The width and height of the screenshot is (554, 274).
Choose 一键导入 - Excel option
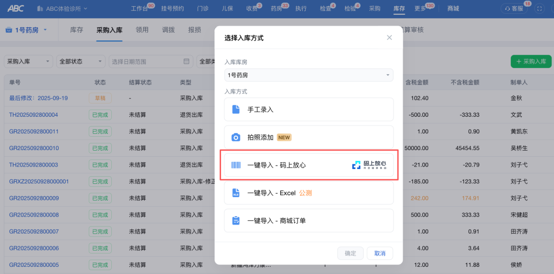309,193
